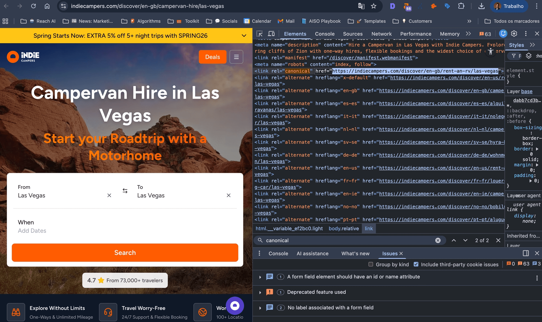This screenshot has height=322, width=542.
Task: Open DevTools settings gear
Action: [x=514, y=34]
